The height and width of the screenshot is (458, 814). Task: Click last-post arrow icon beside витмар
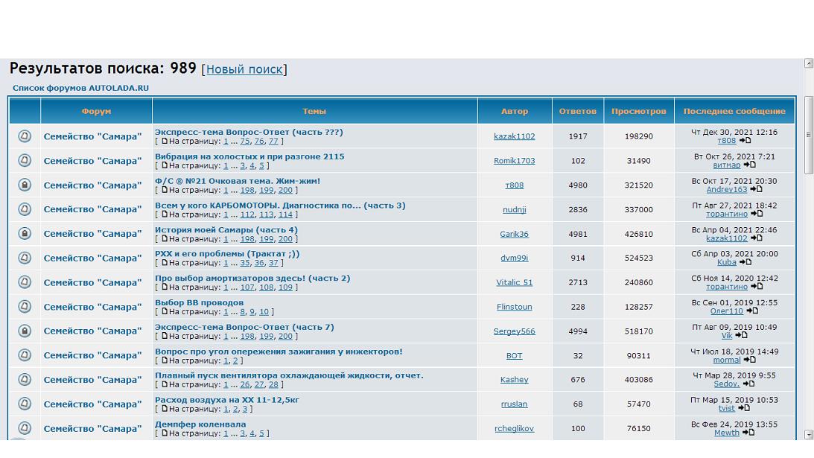coord(750,165)
